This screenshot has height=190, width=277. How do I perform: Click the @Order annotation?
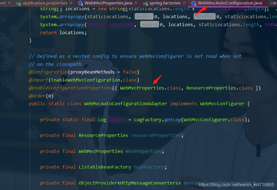[37, 96]
